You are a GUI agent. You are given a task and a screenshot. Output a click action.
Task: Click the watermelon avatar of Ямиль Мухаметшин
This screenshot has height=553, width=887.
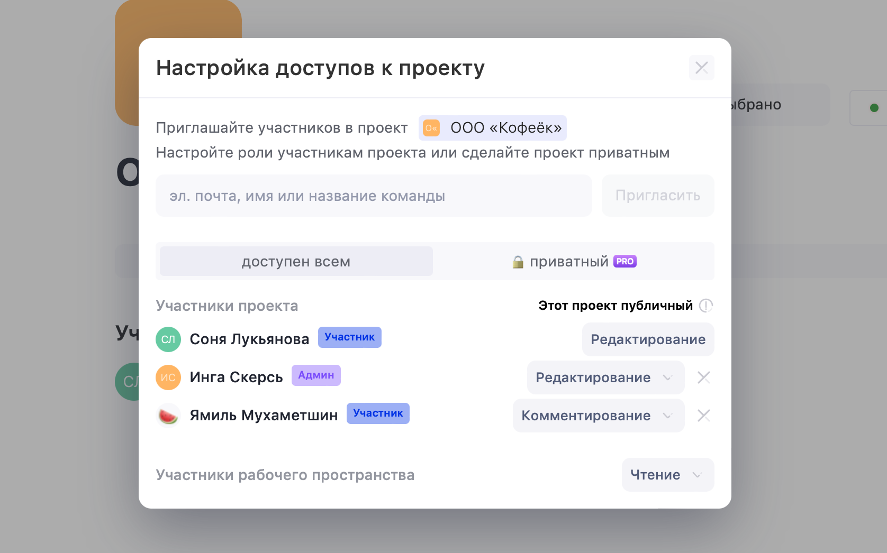tap(168, 416)
